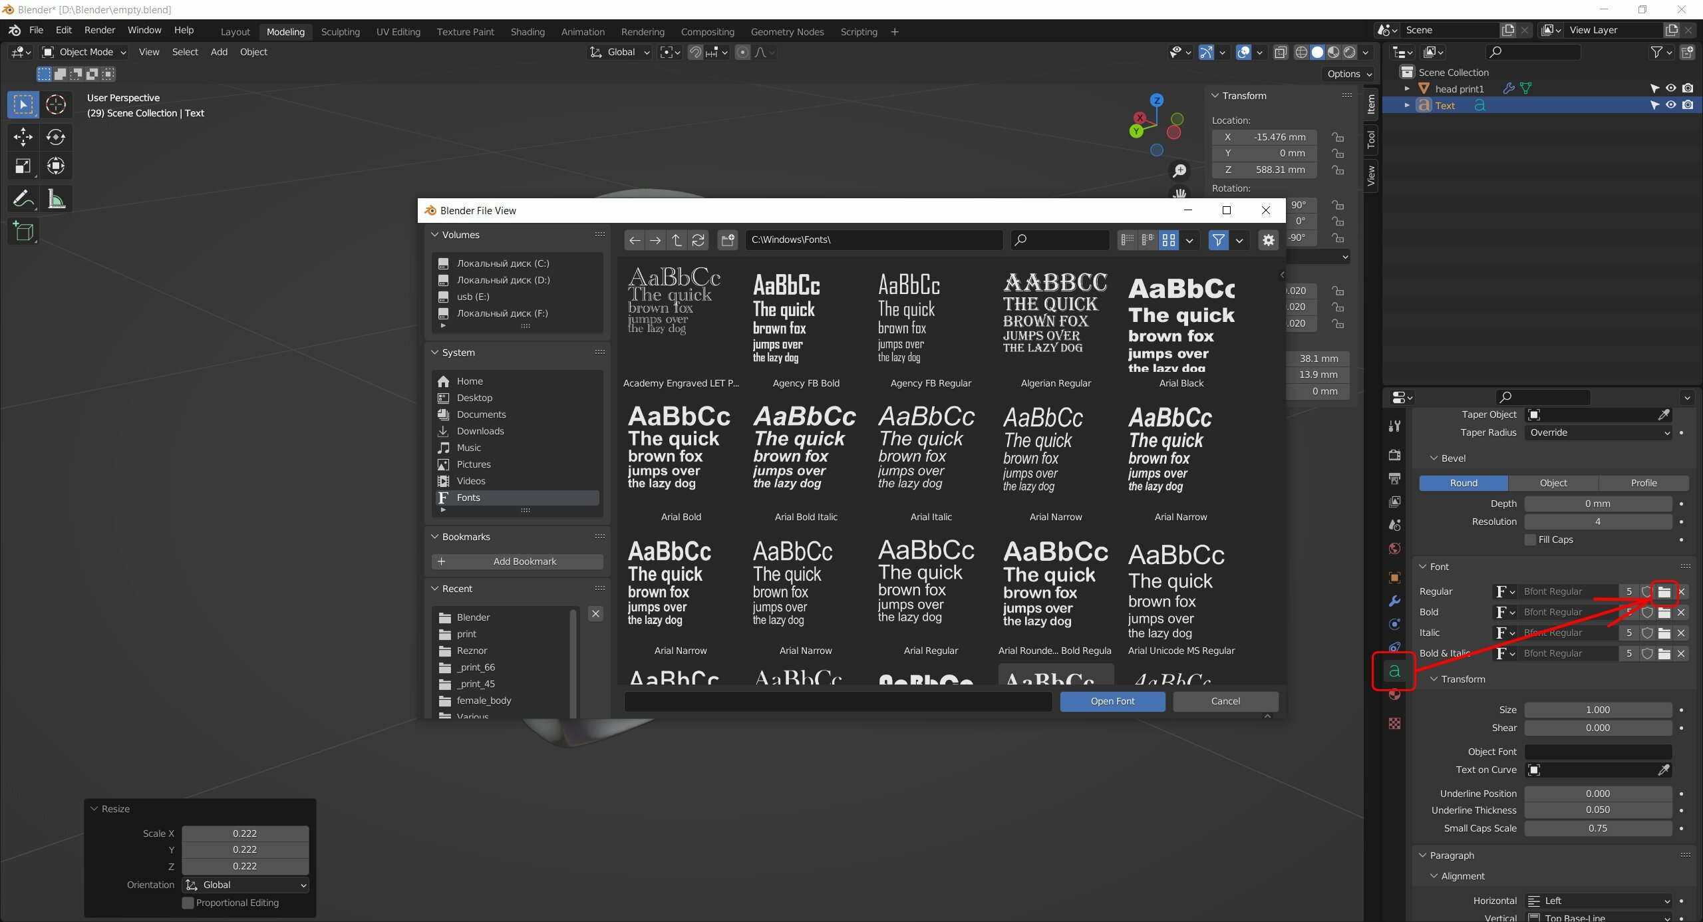
Task: Expand head print1 in the outliner
Action: (x=1407, y=88)
